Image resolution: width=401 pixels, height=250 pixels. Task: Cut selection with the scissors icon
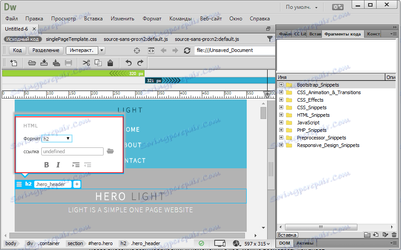click(86, 63)
